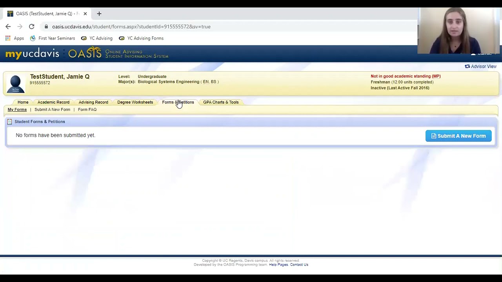
Task: Open YC Advising Forms bookmark
Action: [x=141, y=38]
